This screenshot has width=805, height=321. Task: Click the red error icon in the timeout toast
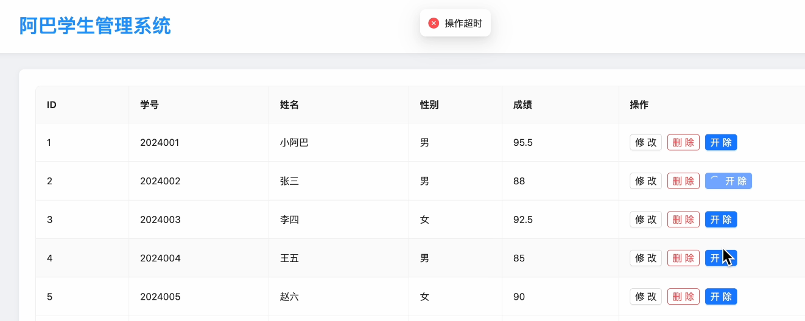point(434,23)
